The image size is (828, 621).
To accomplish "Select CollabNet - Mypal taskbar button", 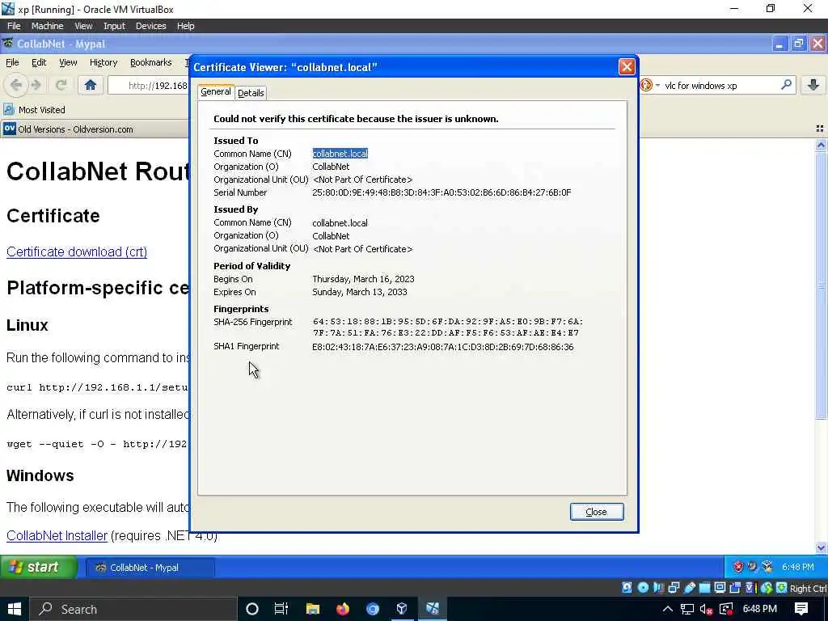I will (150, 568).
